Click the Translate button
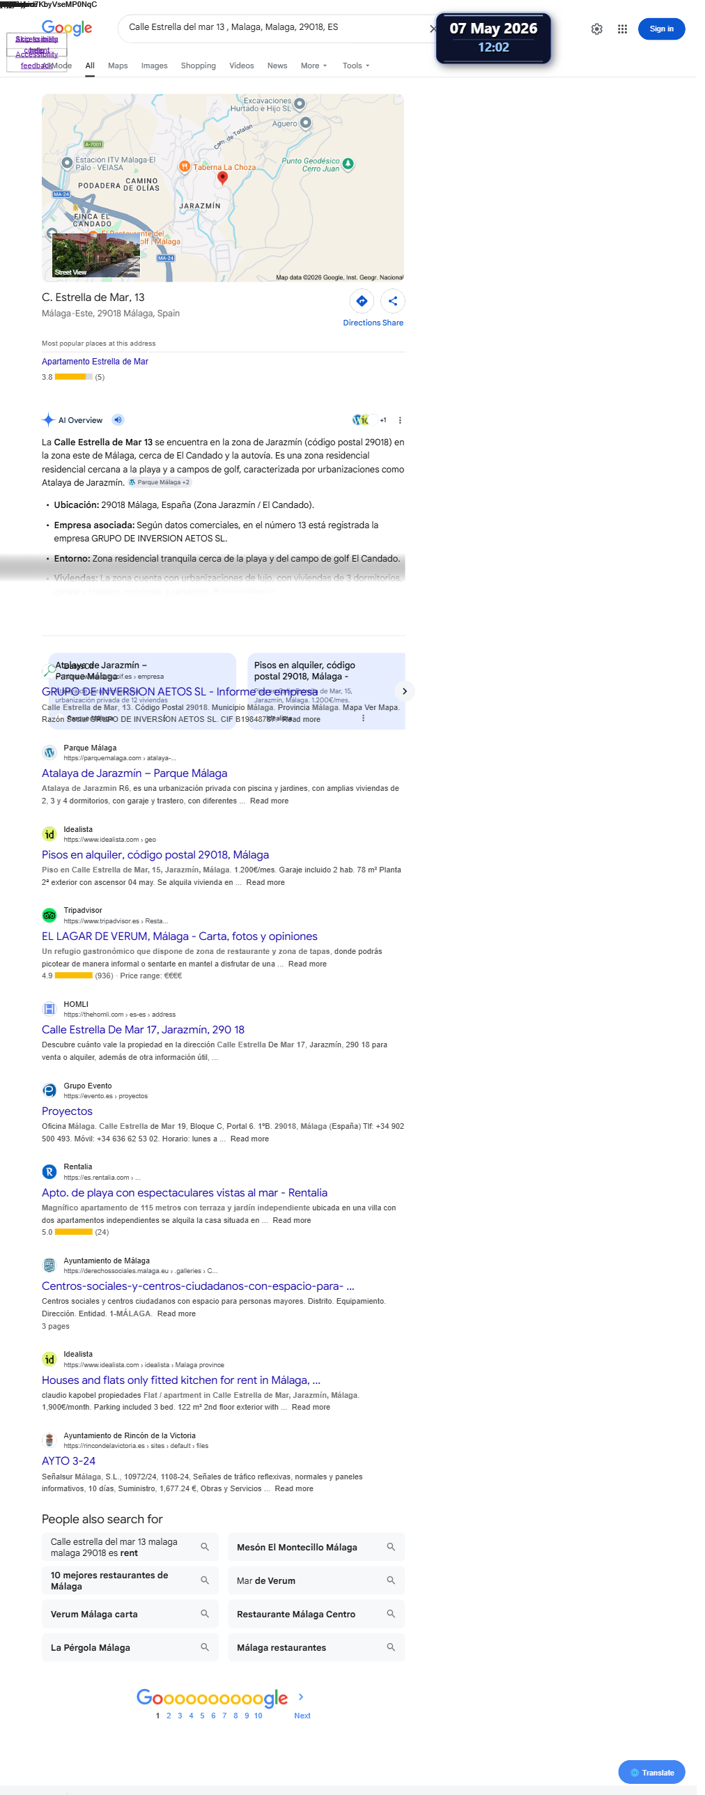This screenshot has width=705, height=1795. point(651,1772)
